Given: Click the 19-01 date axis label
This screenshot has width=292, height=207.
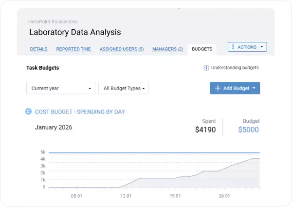Looking at the screenshot, I should click(175, 196).
